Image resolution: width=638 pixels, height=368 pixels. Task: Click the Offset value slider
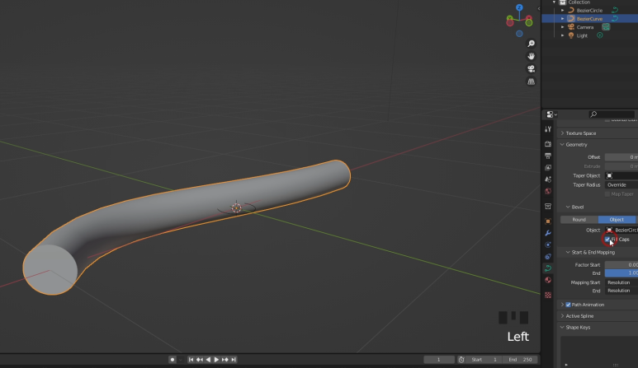621,157
